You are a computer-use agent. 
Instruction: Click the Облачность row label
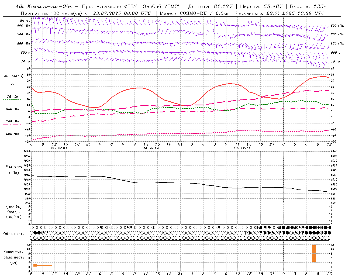(14, 234)
